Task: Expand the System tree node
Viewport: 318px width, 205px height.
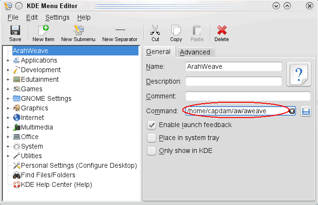Action: click(8, 146)
